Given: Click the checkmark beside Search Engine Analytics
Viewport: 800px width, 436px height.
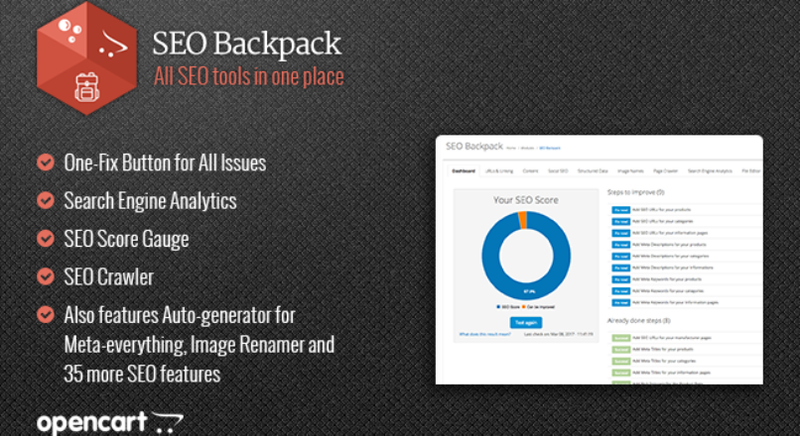Looking at the screenshot, I should (46, 200).
